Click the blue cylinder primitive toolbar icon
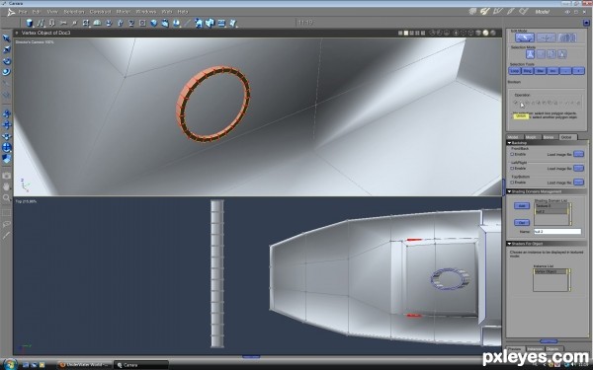This screenshot has height=370, width=593. pyautogui.click(x=29, y=23)
